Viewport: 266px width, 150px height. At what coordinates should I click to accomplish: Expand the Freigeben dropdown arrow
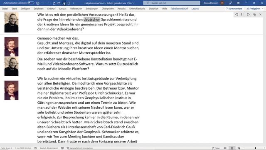[x=262, y=9]
